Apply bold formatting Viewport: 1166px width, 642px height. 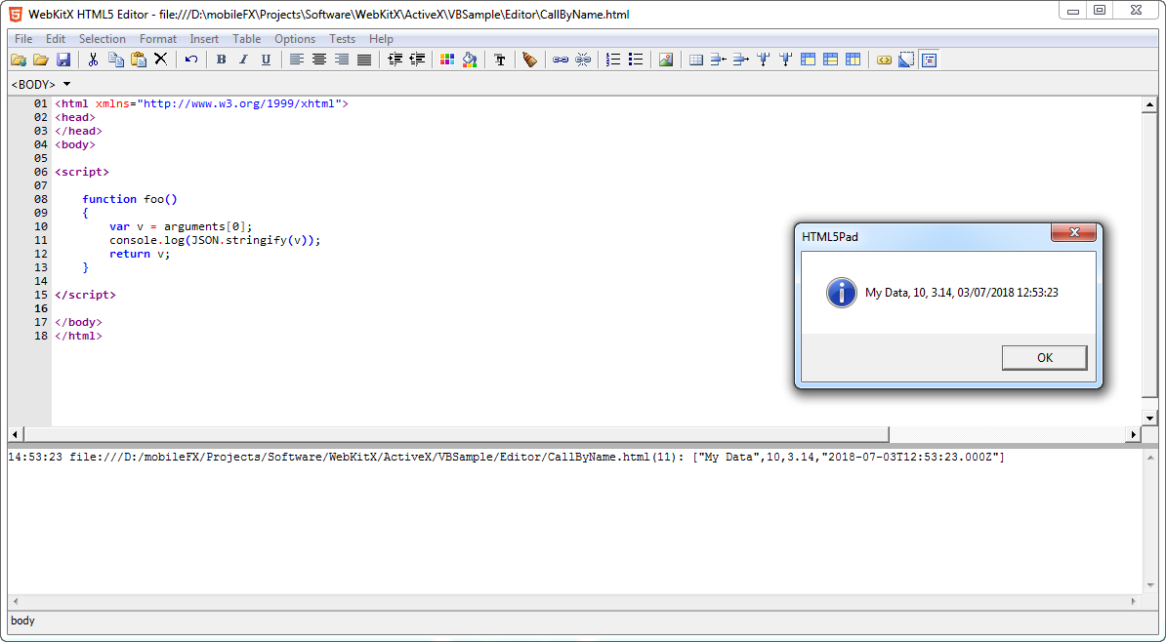(x=221, y=60)
